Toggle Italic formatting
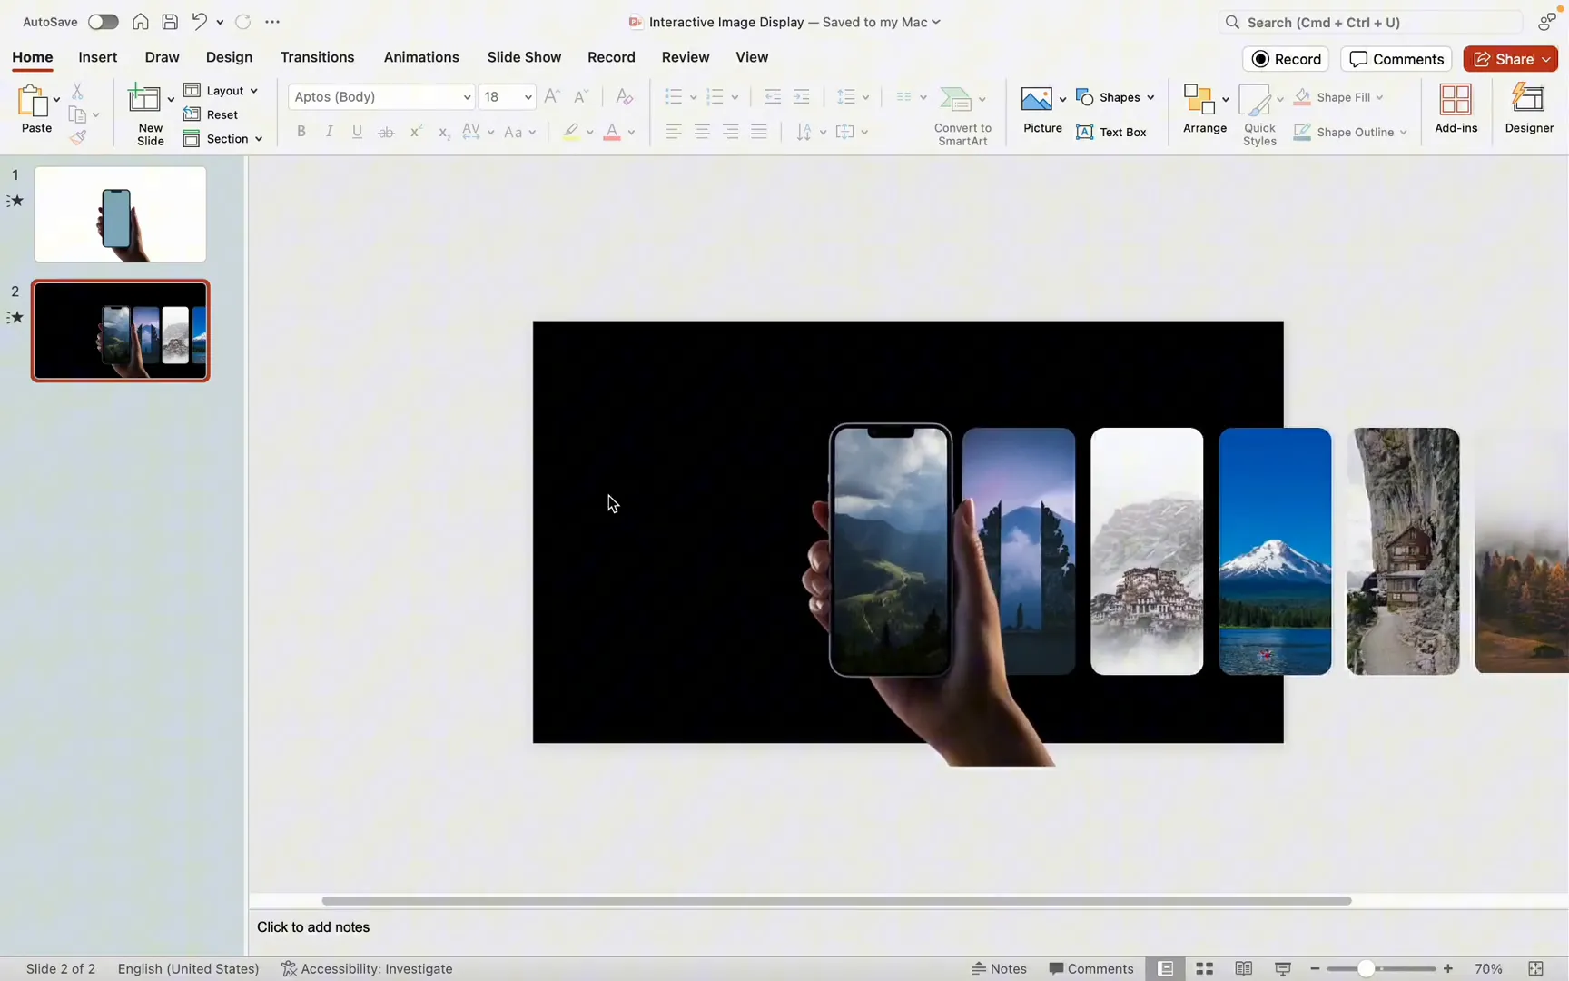1569x981 pixels. pos(330,132)
